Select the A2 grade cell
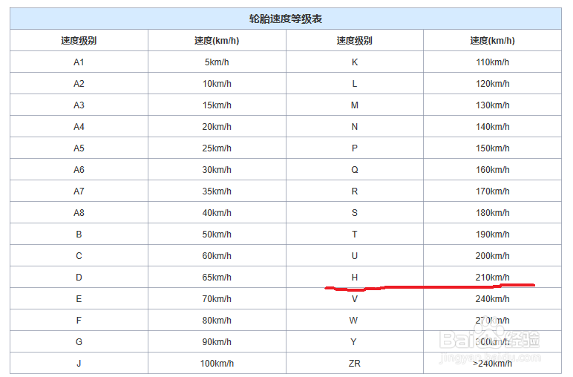 (79, 84)
